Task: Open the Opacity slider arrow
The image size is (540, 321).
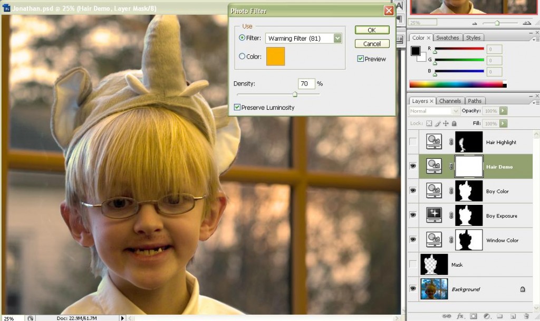Action: (x=503, y=111)
